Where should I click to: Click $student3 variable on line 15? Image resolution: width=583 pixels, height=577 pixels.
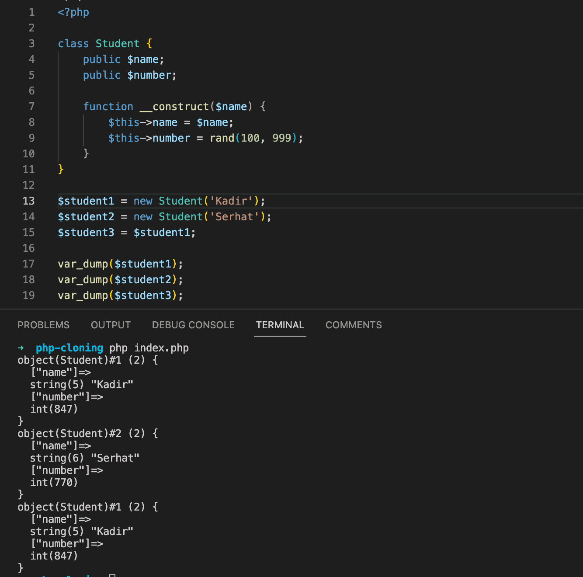(86, 233)
